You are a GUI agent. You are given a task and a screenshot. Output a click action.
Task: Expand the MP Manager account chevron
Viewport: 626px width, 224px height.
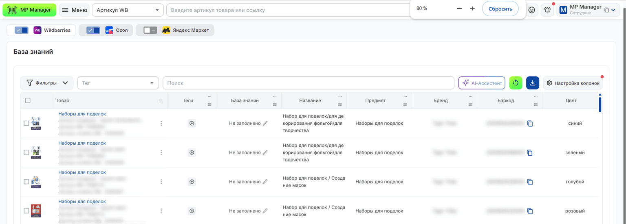(x=613, y=10)
